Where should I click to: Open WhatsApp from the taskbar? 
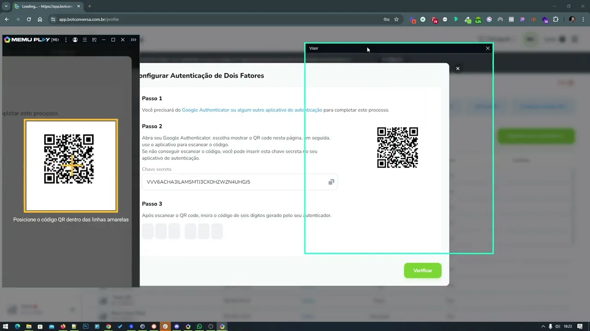point(199,326)
